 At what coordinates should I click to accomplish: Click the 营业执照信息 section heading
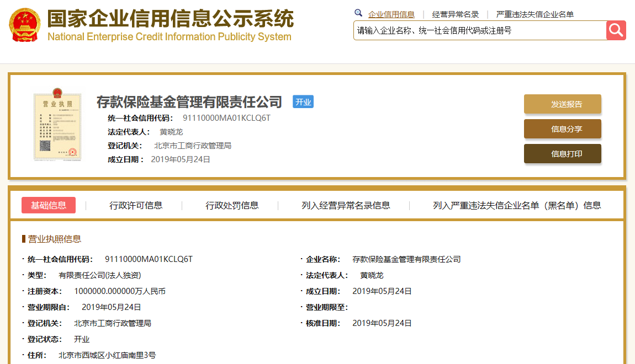click(54, 239)
